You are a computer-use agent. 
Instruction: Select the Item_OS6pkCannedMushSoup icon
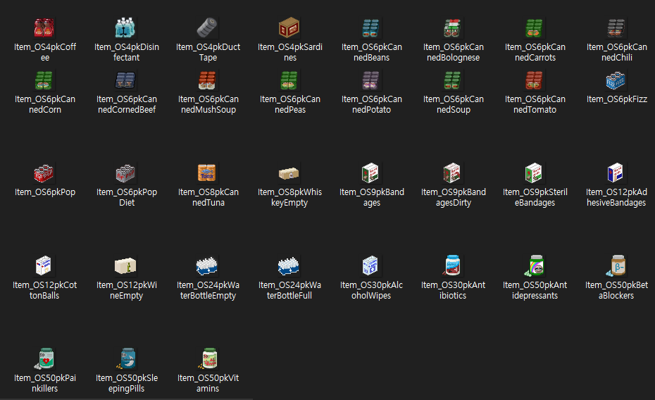pos(207,80)
